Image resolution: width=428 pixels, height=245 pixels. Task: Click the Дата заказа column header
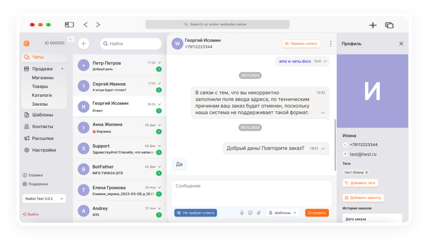coord(356,219)
